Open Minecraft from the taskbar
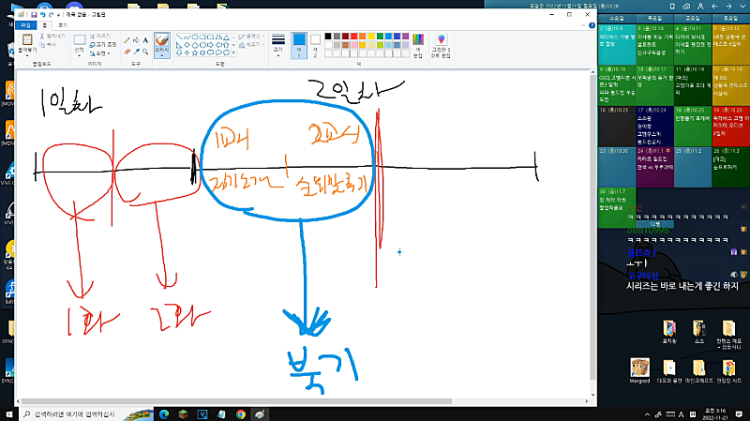The width and height of the screenshot is (750, 421). coord(183,414)
